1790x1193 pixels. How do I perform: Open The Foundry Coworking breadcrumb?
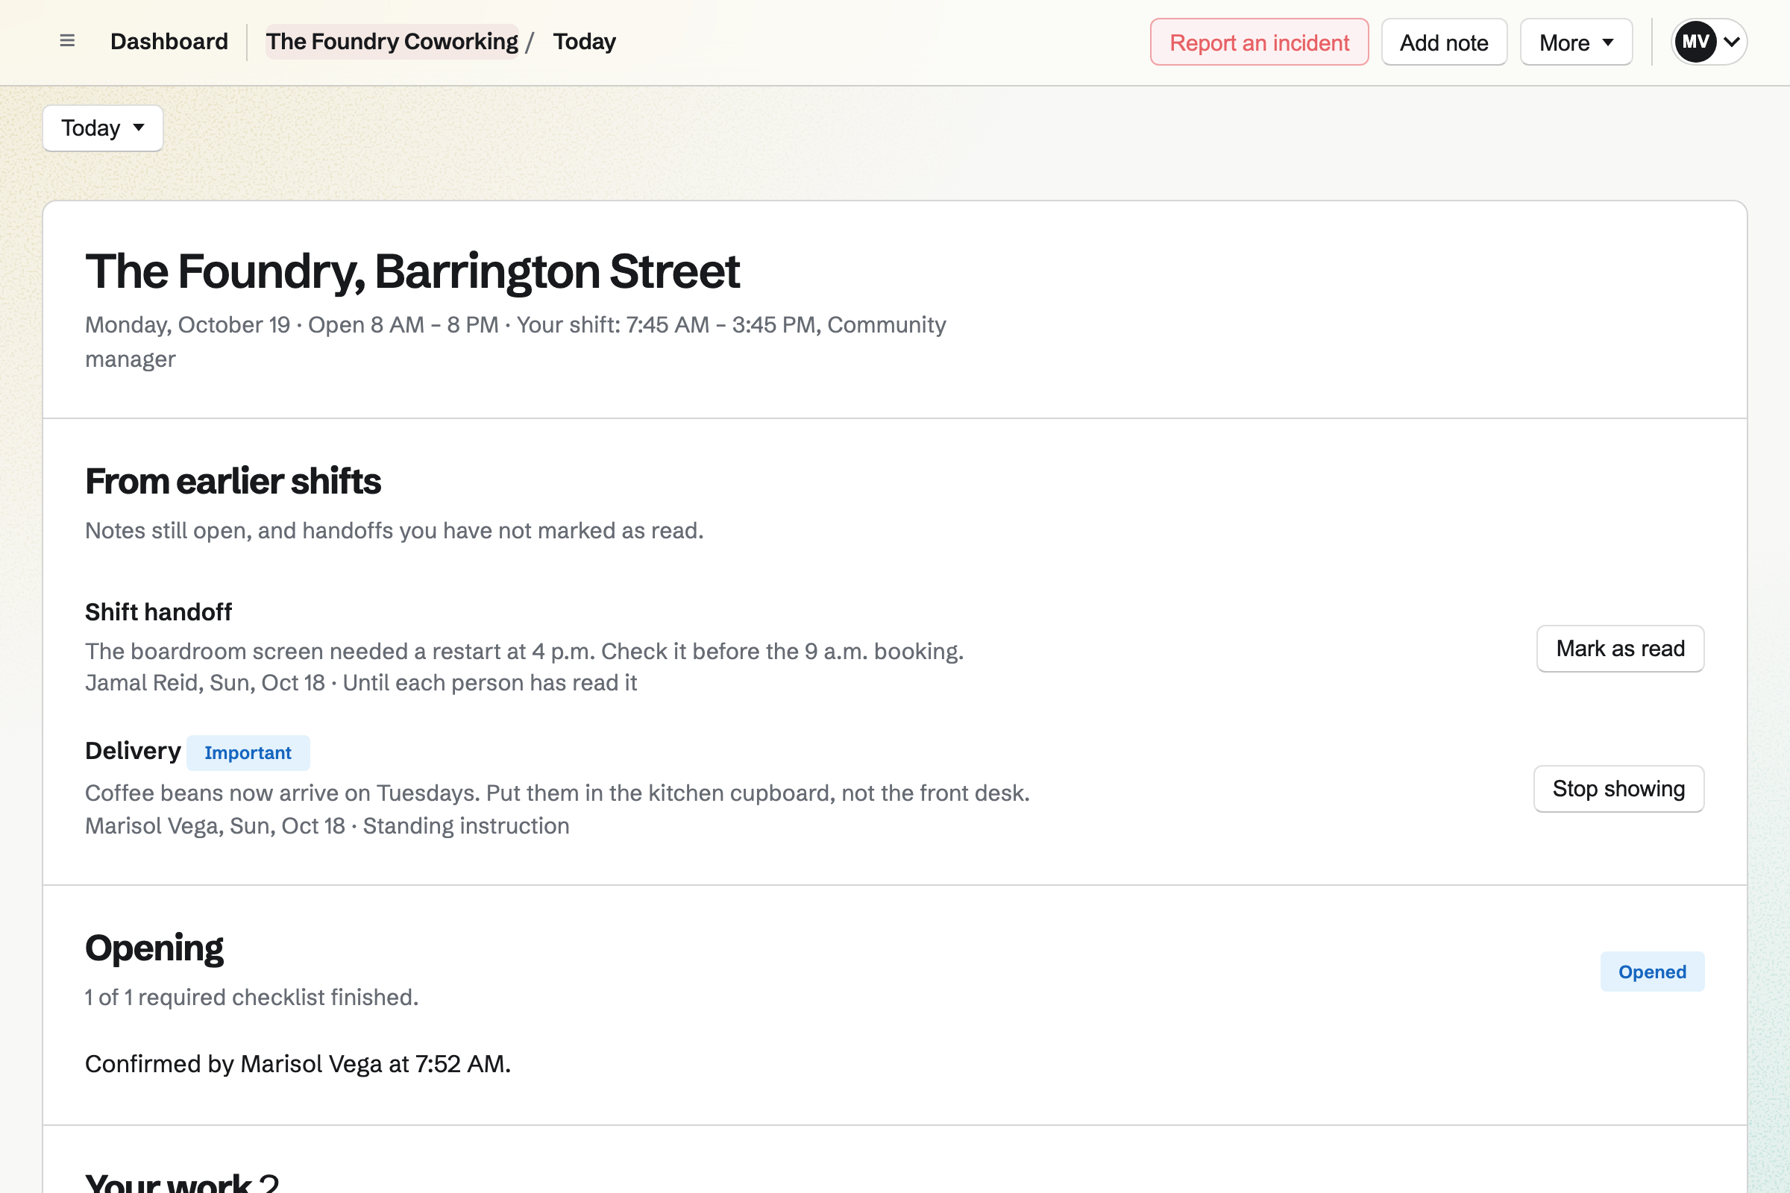(x=392, y=41)
